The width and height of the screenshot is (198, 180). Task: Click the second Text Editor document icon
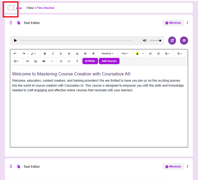pyautogui.click(x=19, y=166)
